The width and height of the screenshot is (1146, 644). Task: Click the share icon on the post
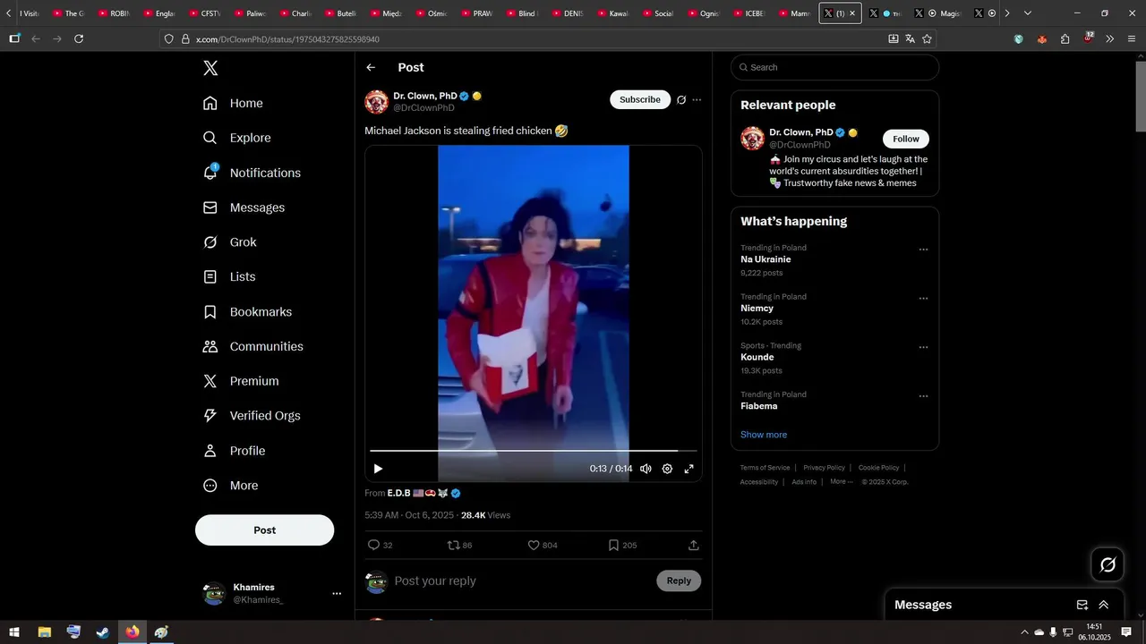[693, 545]
